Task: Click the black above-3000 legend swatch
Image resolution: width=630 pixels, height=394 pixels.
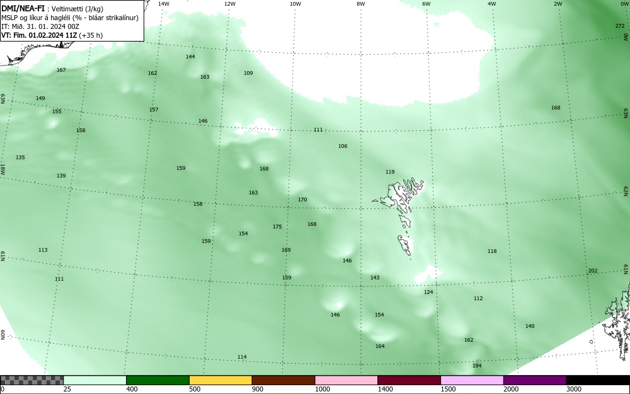Action: point(598,380)
